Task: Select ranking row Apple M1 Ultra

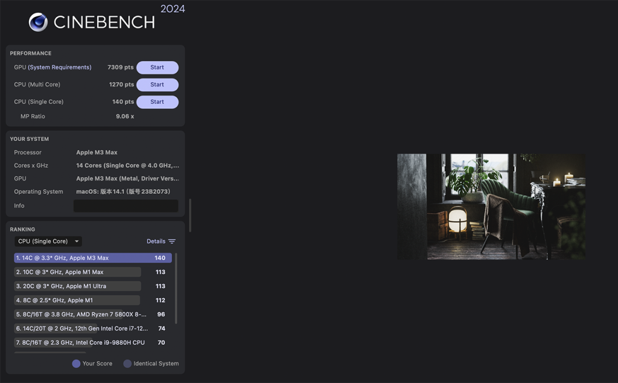Action: (x=92, y=286)
